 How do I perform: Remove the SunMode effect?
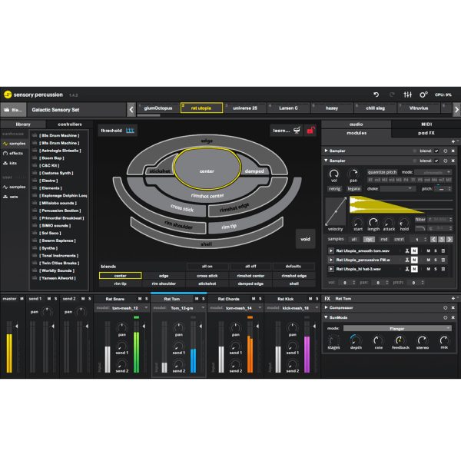click(453, 317)
